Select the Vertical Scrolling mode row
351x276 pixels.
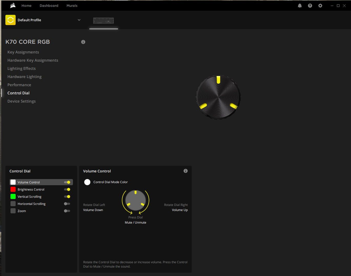coord(41,196)
